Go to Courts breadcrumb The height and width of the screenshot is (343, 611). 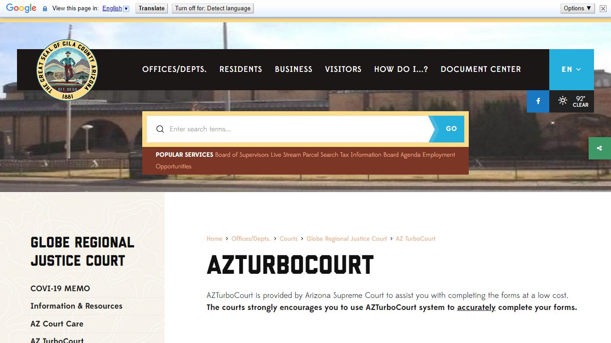tap(289, 239)
